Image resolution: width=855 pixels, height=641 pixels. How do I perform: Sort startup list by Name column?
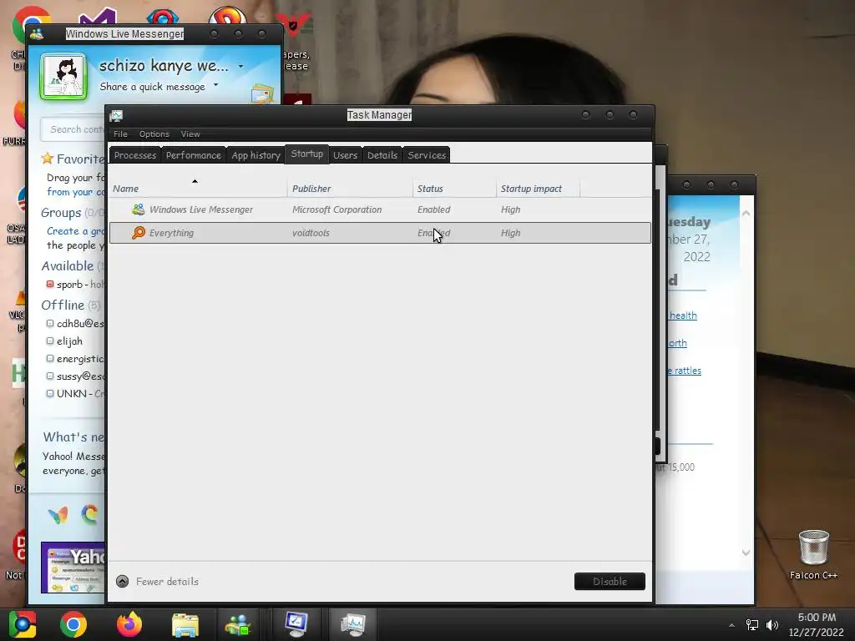click(198, 189)
